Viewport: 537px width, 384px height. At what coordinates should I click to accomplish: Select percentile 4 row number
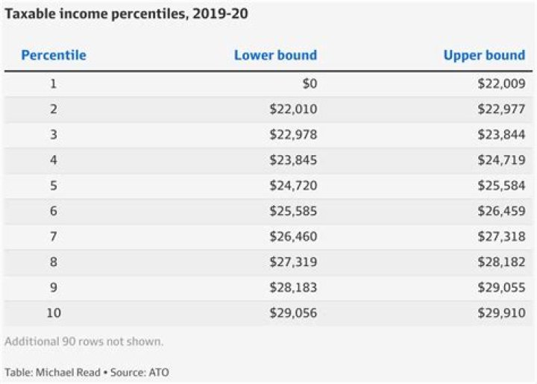(x=53, y=160)
